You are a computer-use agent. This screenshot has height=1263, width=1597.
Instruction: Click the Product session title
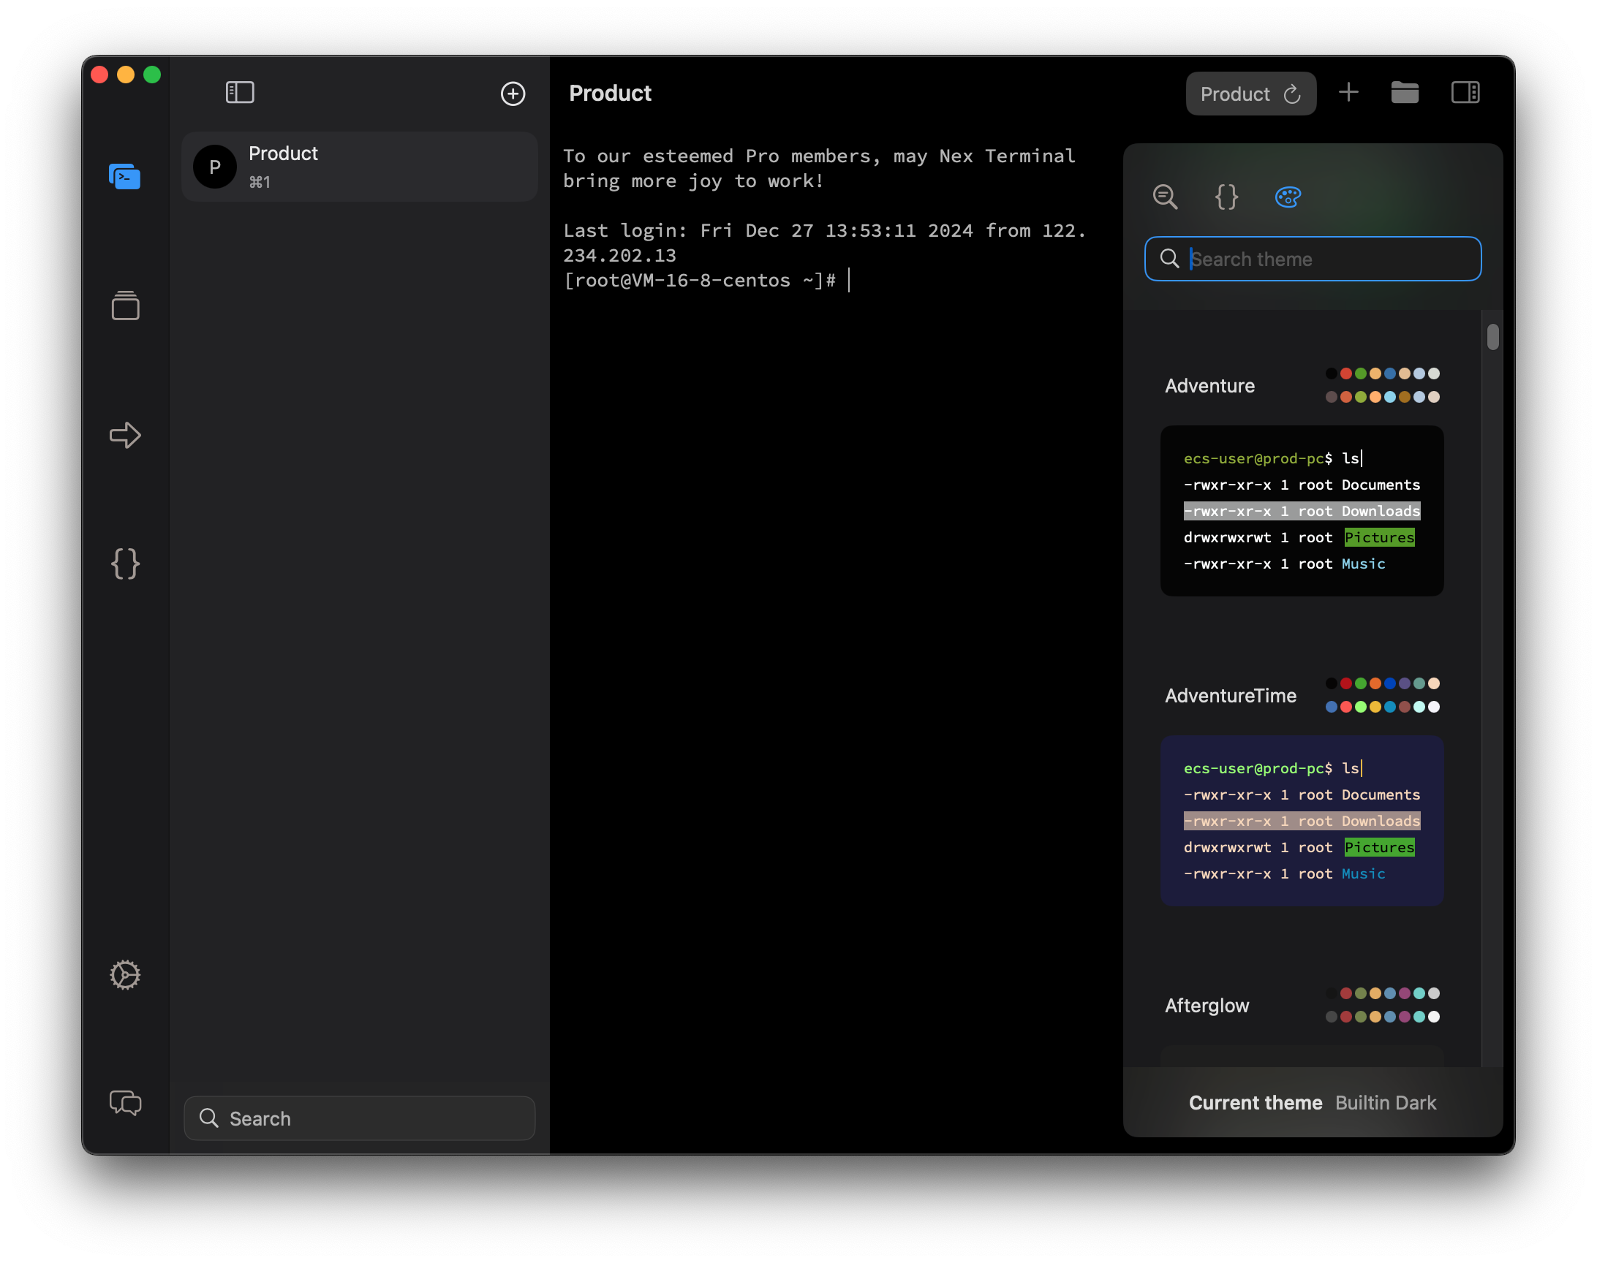(610, 93)
